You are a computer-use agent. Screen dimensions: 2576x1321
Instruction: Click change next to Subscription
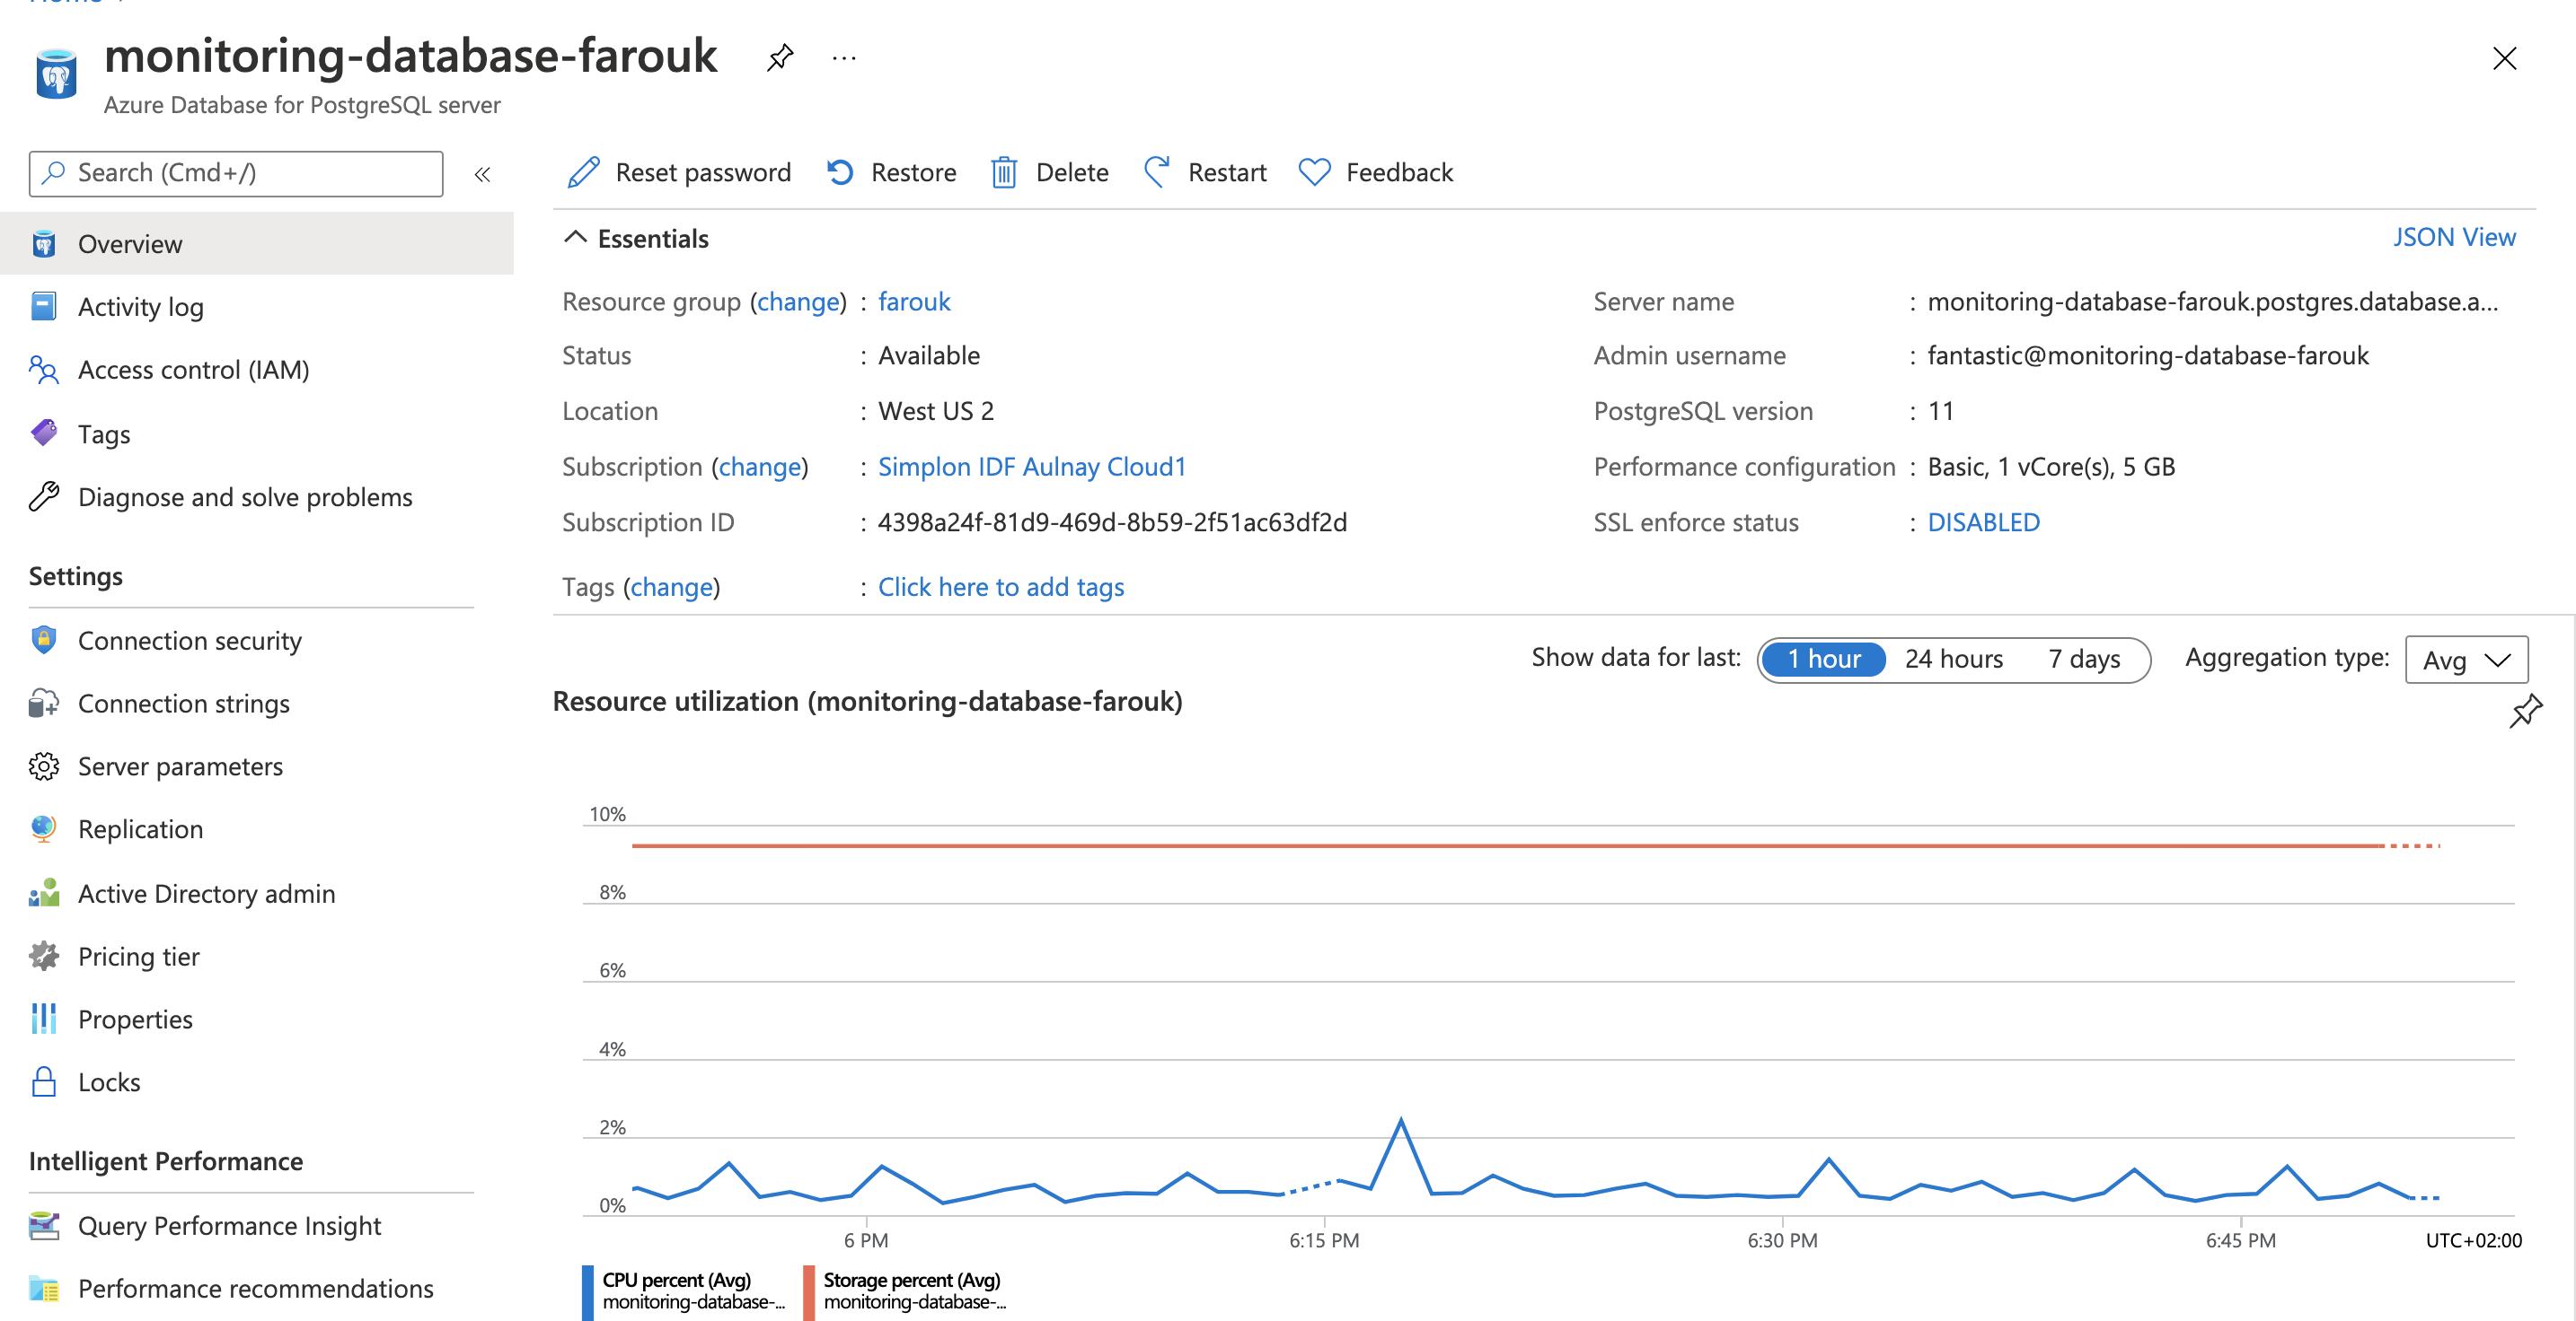point(760,467)
